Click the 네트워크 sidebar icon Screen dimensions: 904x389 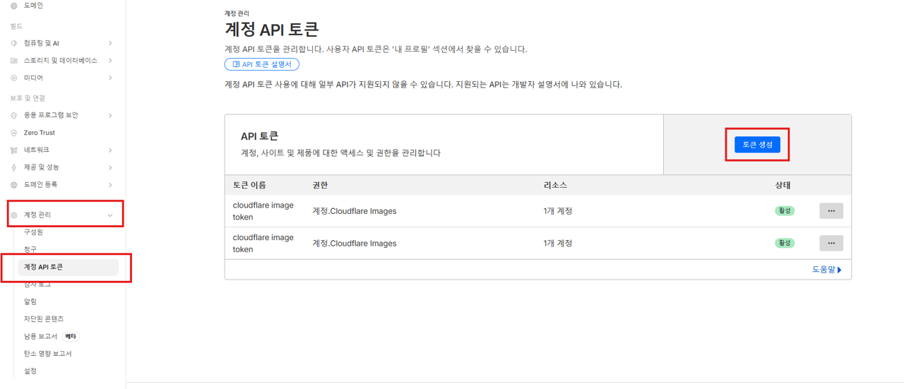(x=13, y=150)
